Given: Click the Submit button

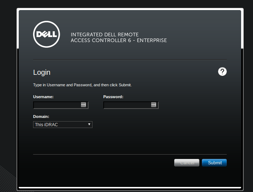Looking at the screenshot, I should click(214, 163).
